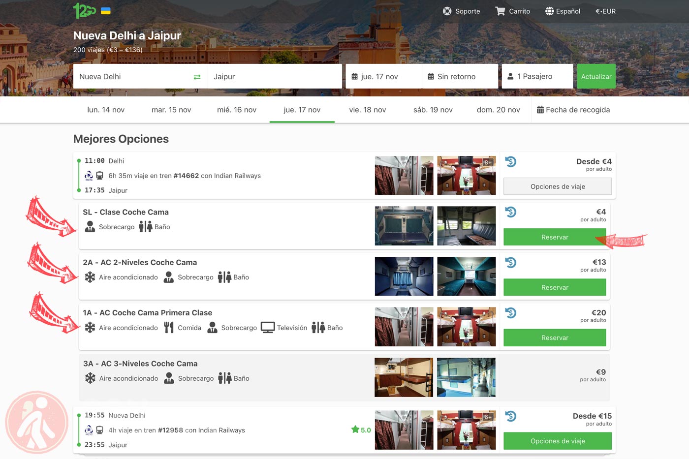This screenshot has width=689, height=459.
Task: Click Aire acondicionado icon in 1A row
Action: (90, 328)
